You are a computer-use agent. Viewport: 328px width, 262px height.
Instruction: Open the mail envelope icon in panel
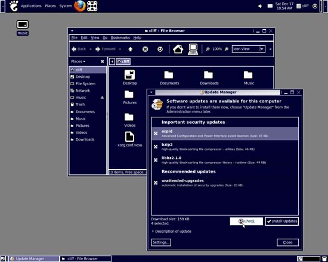[270, 6]
